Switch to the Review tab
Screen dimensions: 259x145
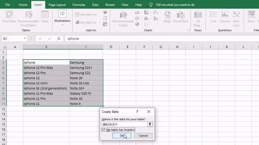110,5
